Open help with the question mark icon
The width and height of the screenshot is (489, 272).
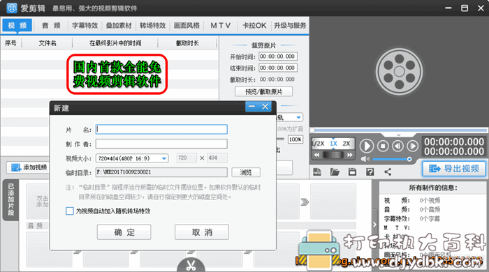click(370, 172)
